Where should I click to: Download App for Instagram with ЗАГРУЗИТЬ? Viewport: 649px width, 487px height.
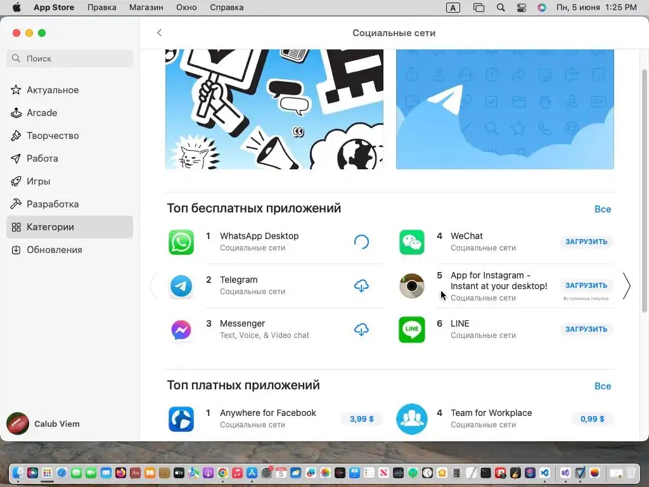586,285
